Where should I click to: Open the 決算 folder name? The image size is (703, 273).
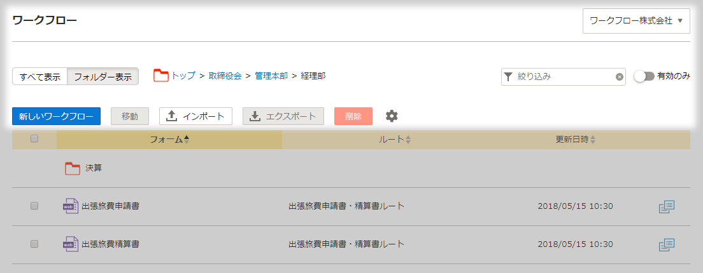[94, 168]
